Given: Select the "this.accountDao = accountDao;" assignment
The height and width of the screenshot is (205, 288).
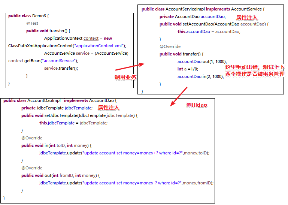Looking at the screenshot, I should pos(209,31).
